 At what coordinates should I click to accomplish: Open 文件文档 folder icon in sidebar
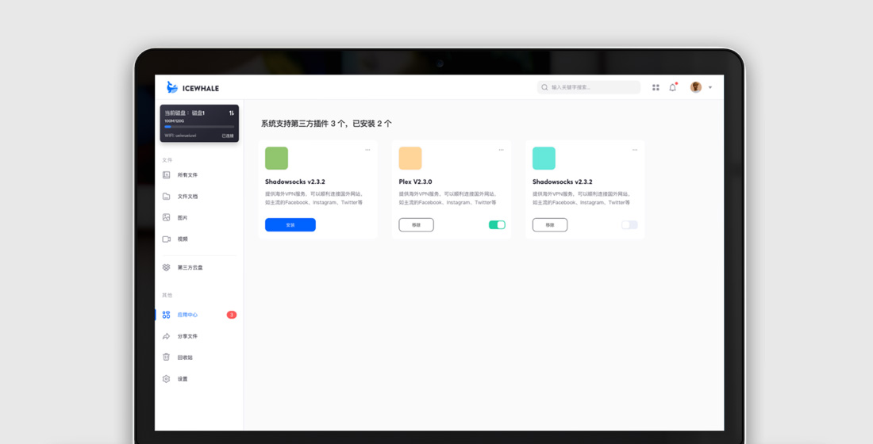pyautogui.click(x=166, y=197)
